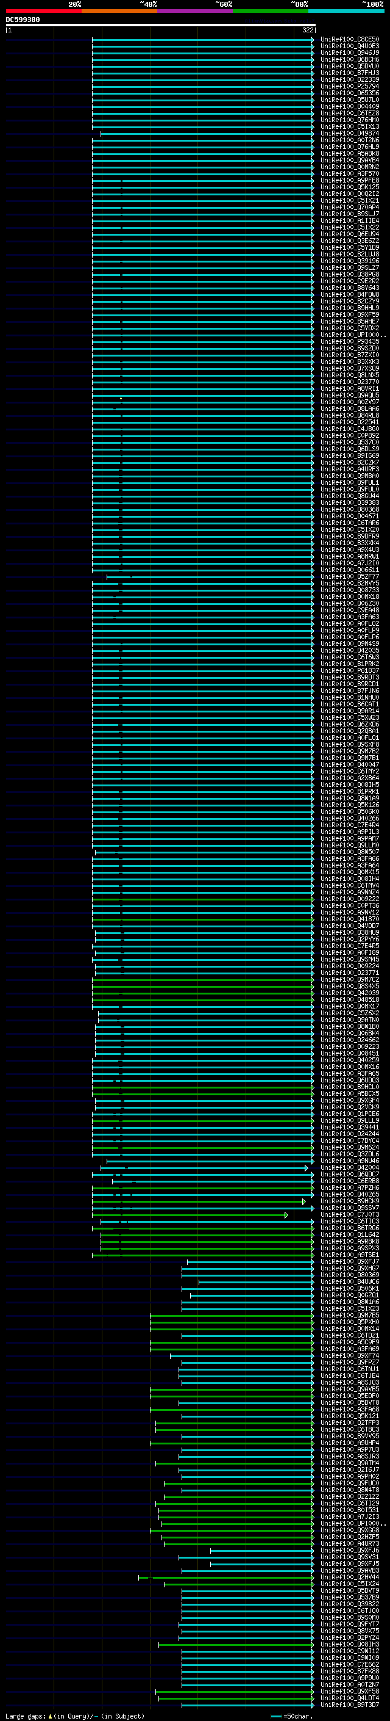This screenshot has height=1721, width=390.
Task: Select hit UniRef100_C5IX23
Action: coord(350,1308)
